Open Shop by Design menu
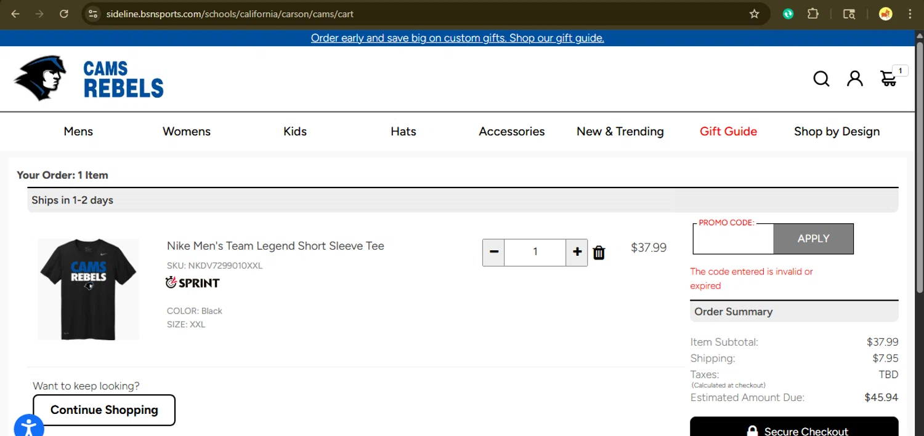This screenshot has height=436, width=924. [837, 131]
